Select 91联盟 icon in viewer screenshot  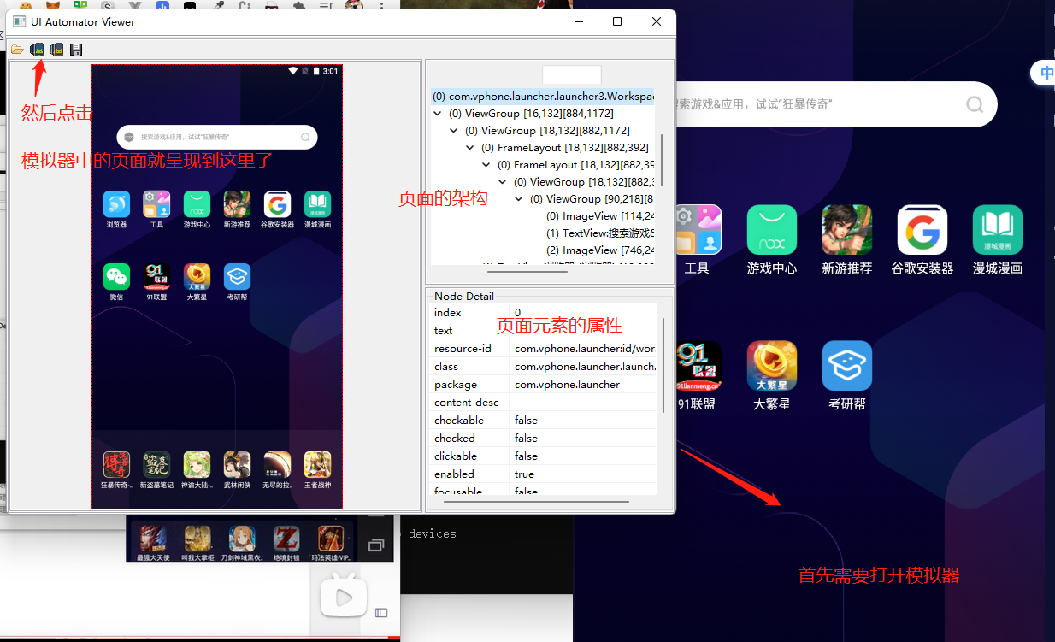point(156,276)
